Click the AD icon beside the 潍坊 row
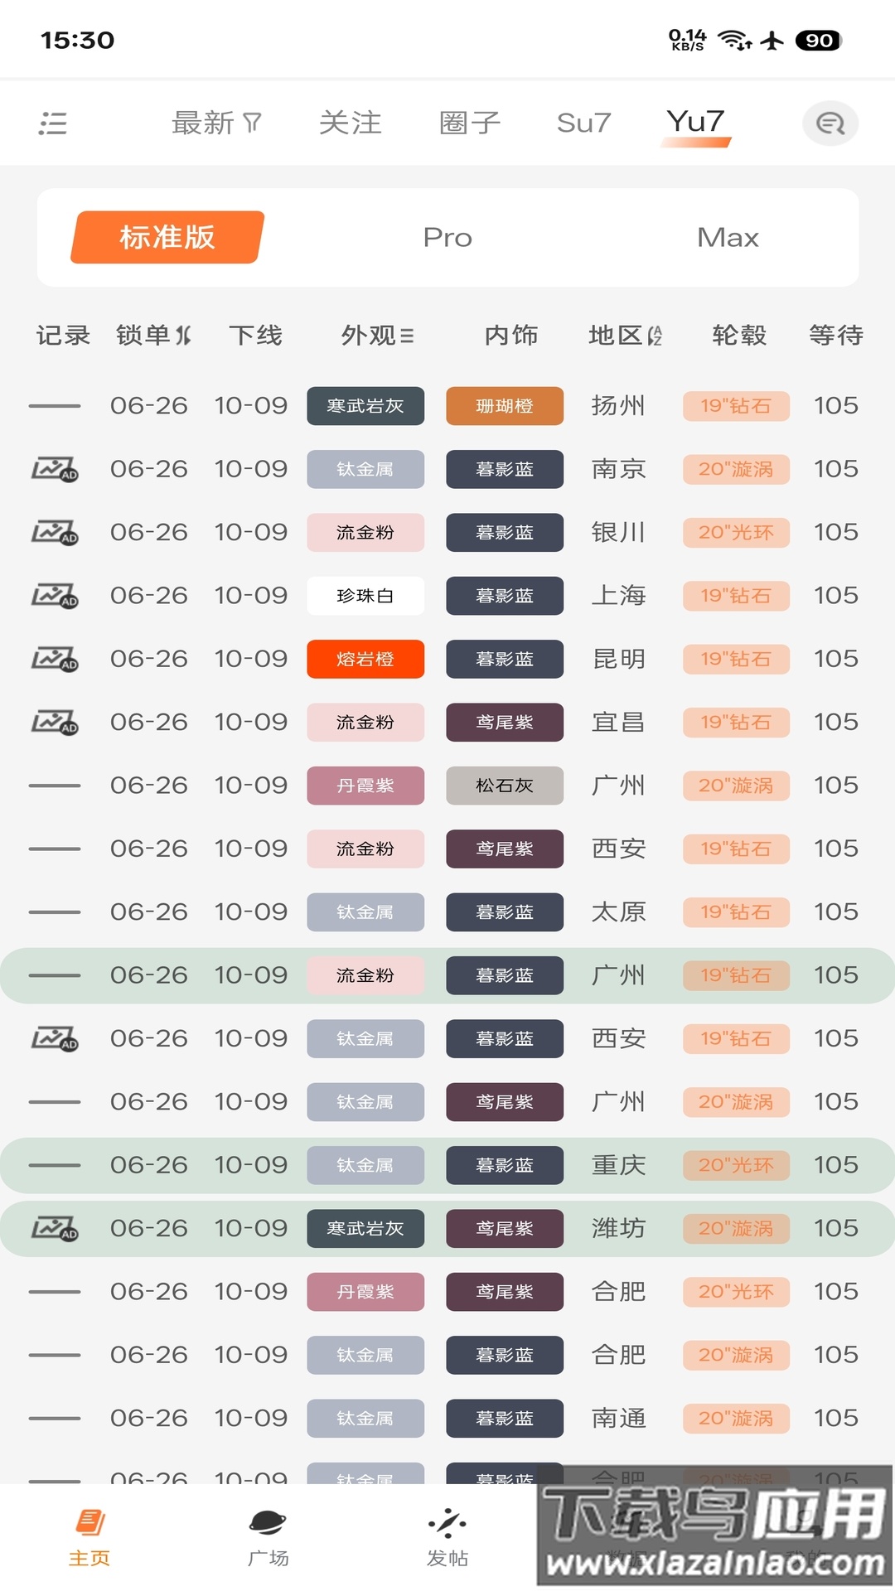 tap(56, 1228)
